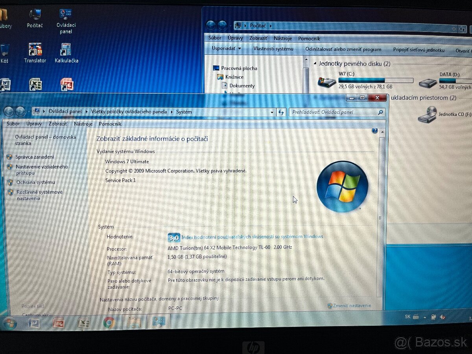Image resolution: width=472 pixels, height=354 pixels.
Task: Show hidden tray icons arrow
Action: [425, 317]
